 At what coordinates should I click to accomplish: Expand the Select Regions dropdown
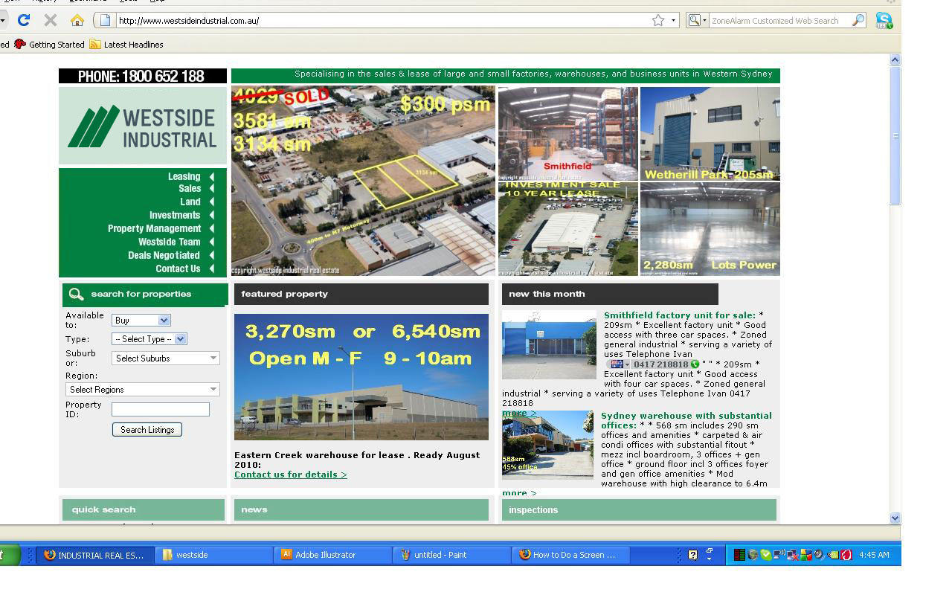[142, 390]
